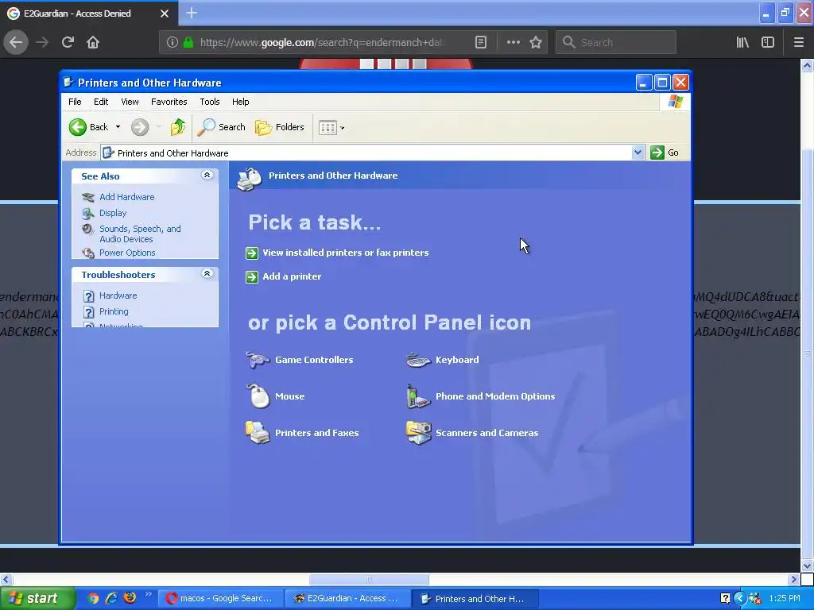Screen dimensions: 814x610
Task: Open the Views toolbar button
Action: click(x=331, y=127)
